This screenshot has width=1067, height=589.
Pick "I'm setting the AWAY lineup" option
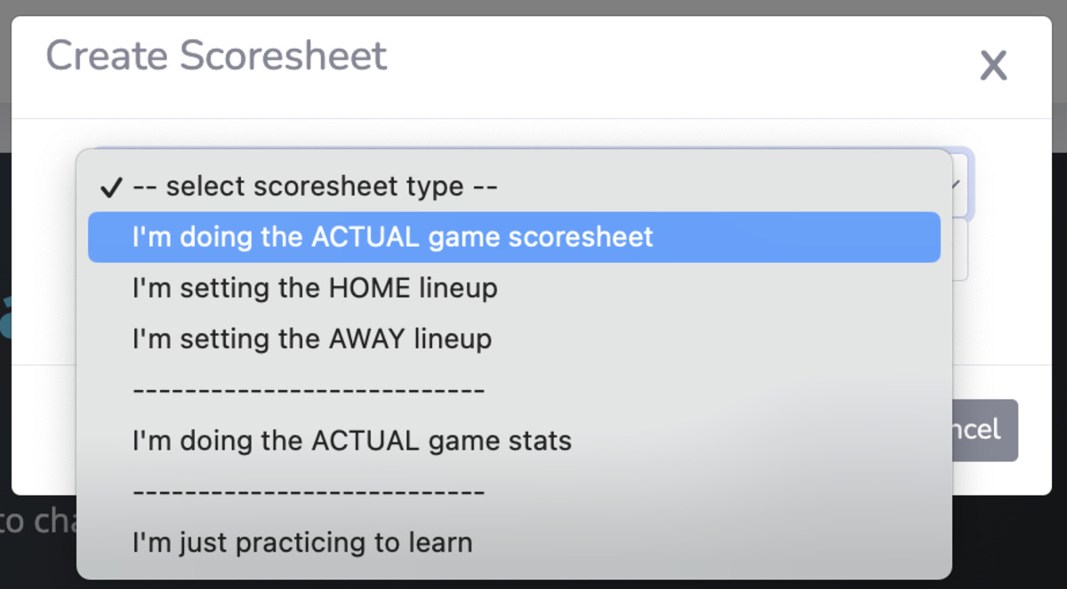311,338
